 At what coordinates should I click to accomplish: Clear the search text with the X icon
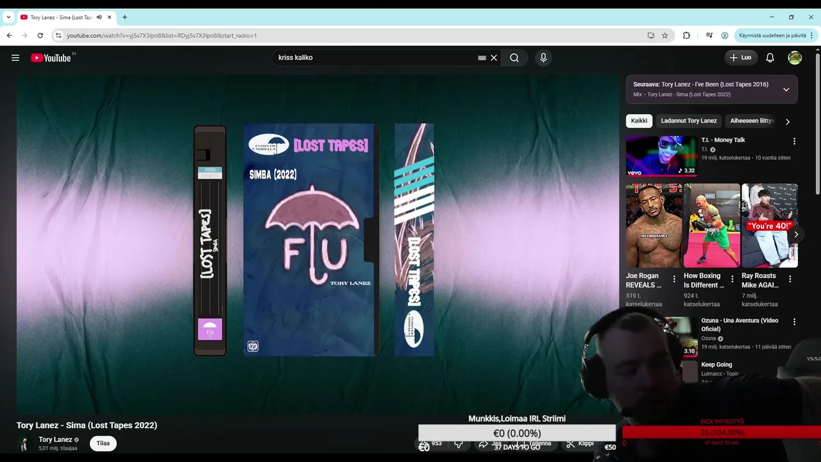tap(494, 58)
